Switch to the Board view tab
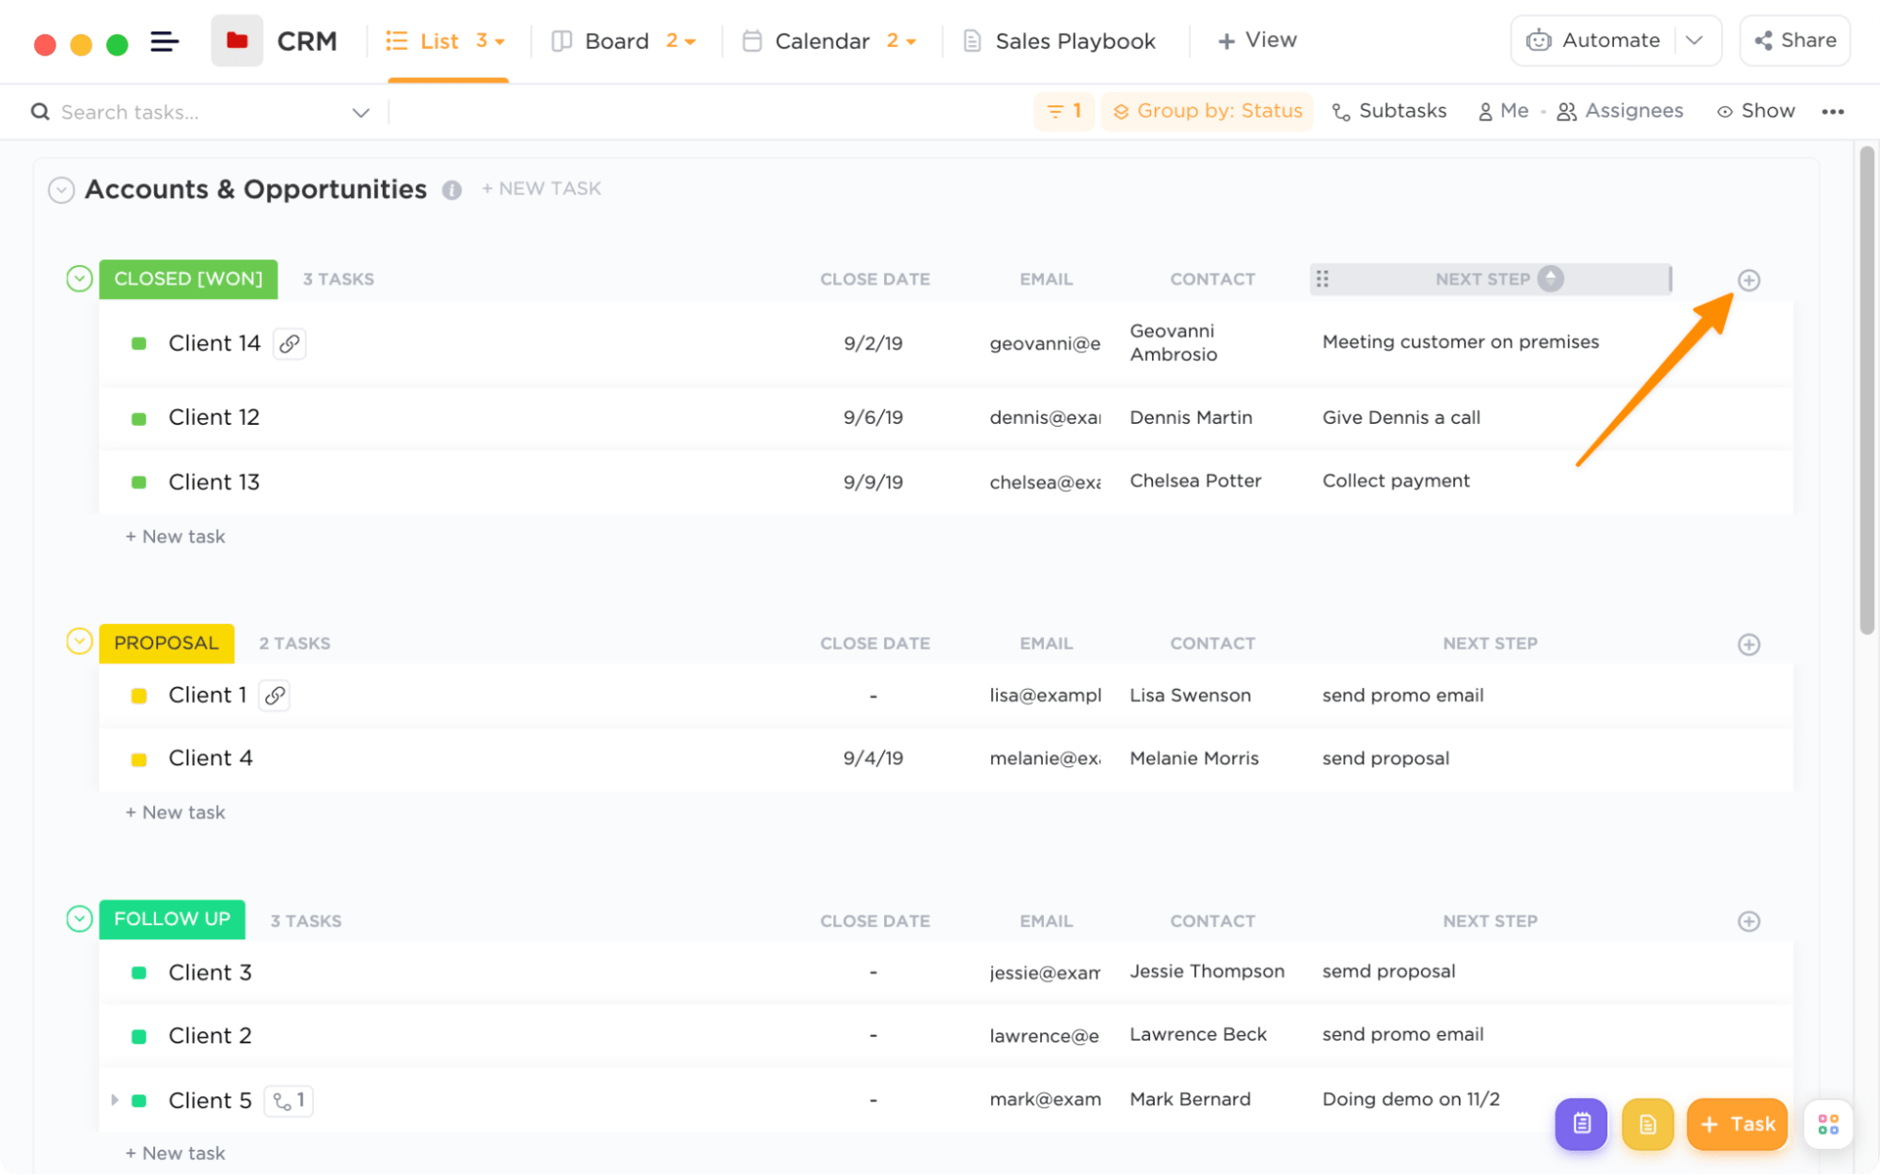This screenshot has width=1880, height=1175. [616, 41]
